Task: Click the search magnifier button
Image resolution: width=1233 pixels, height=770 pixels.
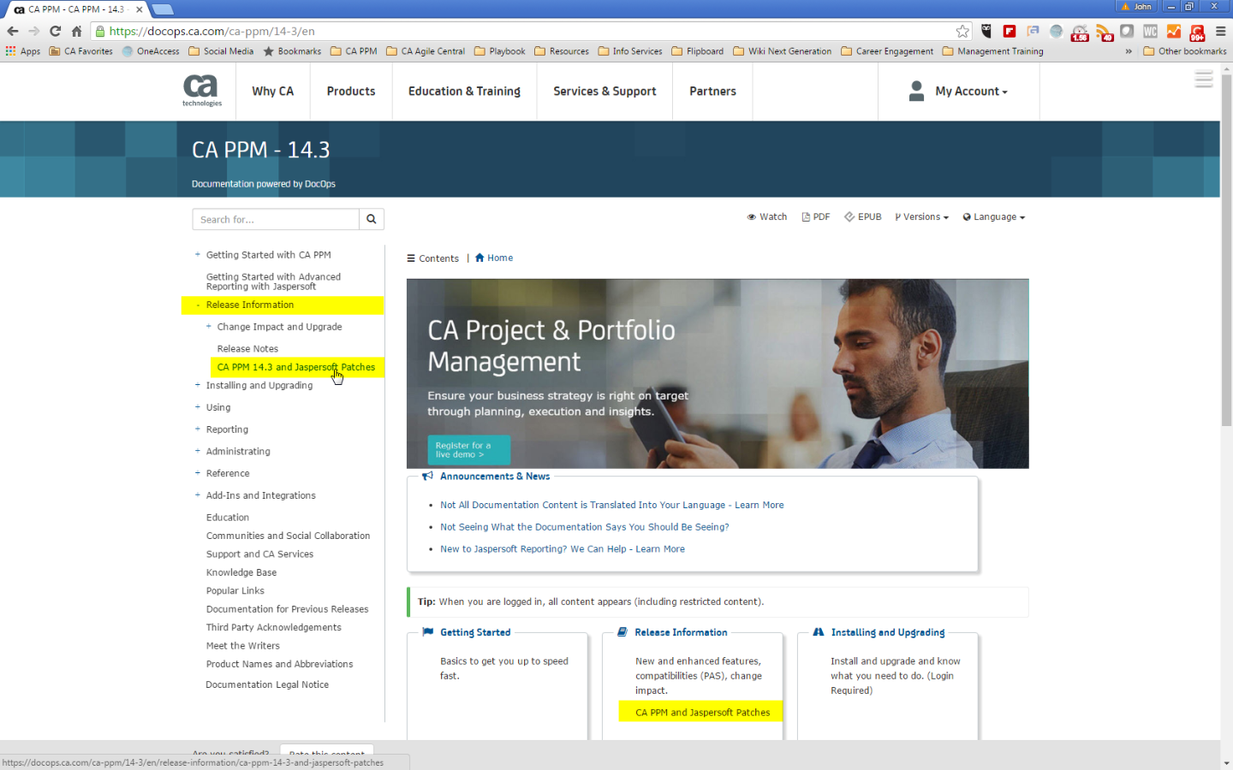Action: point(372,219)
